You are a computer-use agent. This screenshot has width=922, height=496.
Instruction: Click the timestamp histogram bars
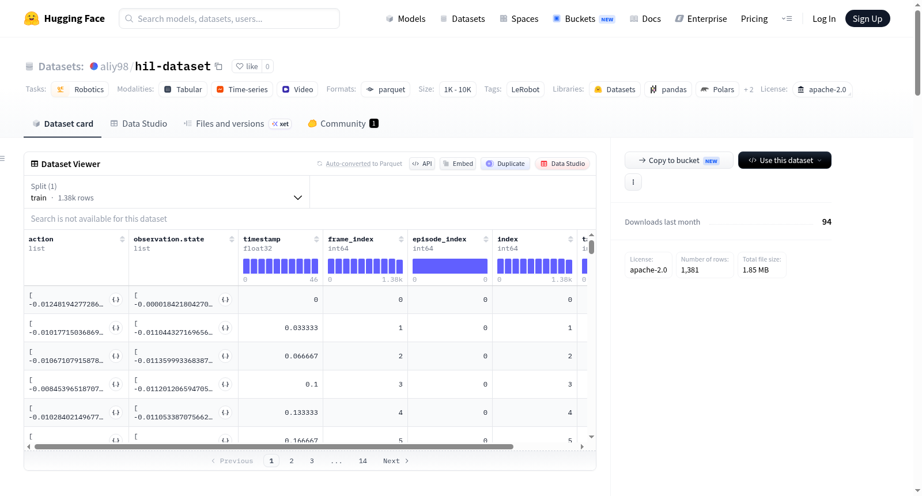281,266
